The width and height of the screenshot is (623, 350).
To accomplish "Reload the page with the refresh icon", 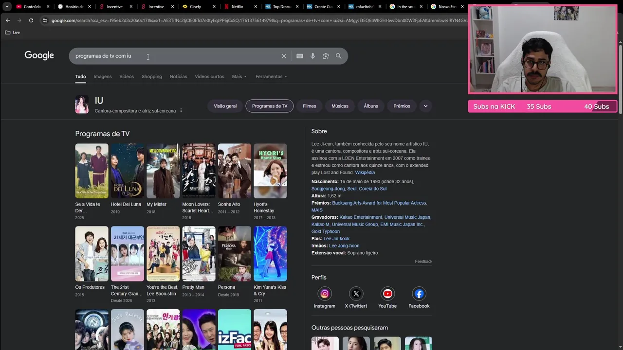I will (x=31, y=20).
